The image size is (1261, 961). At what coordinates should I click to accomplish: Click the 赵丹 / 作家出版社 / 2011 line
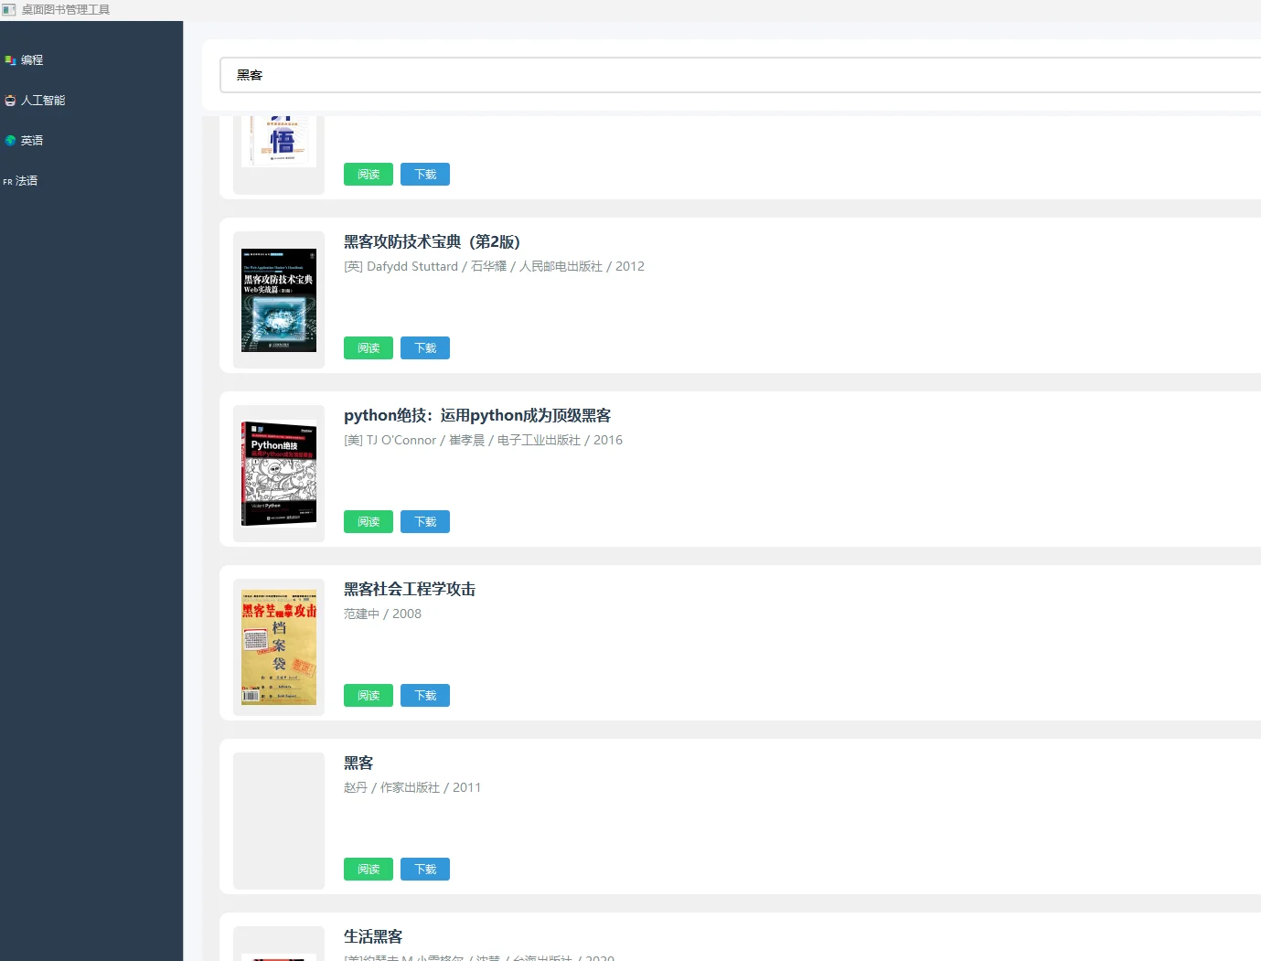[x=412, y=788]
